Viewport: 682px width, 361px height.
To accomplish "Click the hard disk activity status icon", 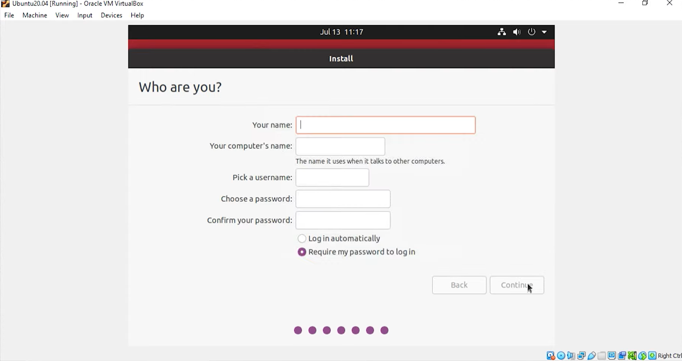I will click(x=551, y=356).
